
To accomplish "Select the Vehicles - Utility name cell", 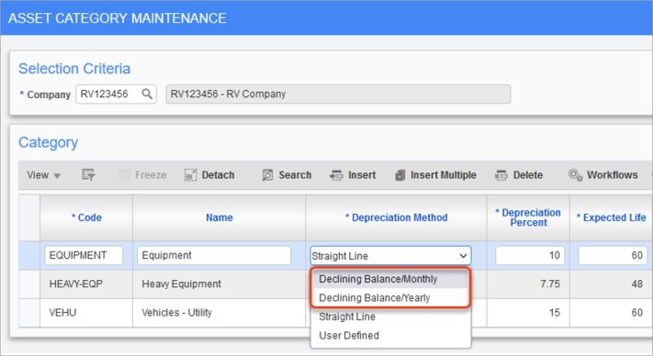I will (x=220, y=313).
